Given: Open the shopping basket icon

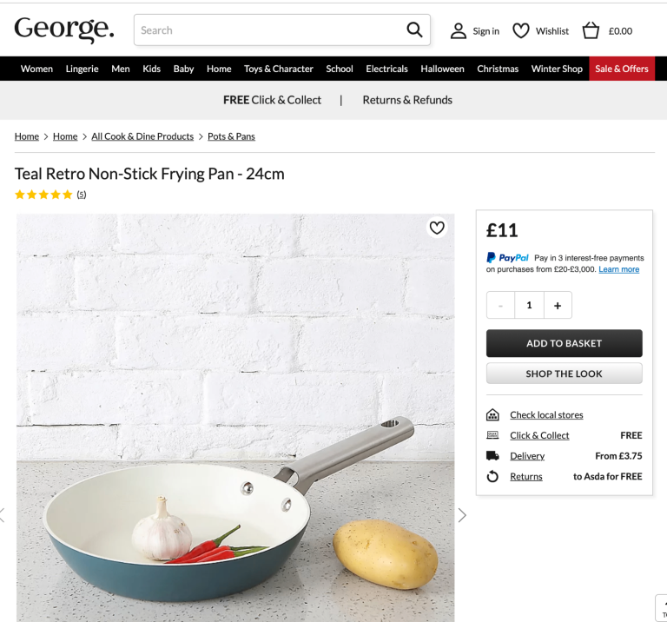Looking at the screenshot, I should coord(591,31).
